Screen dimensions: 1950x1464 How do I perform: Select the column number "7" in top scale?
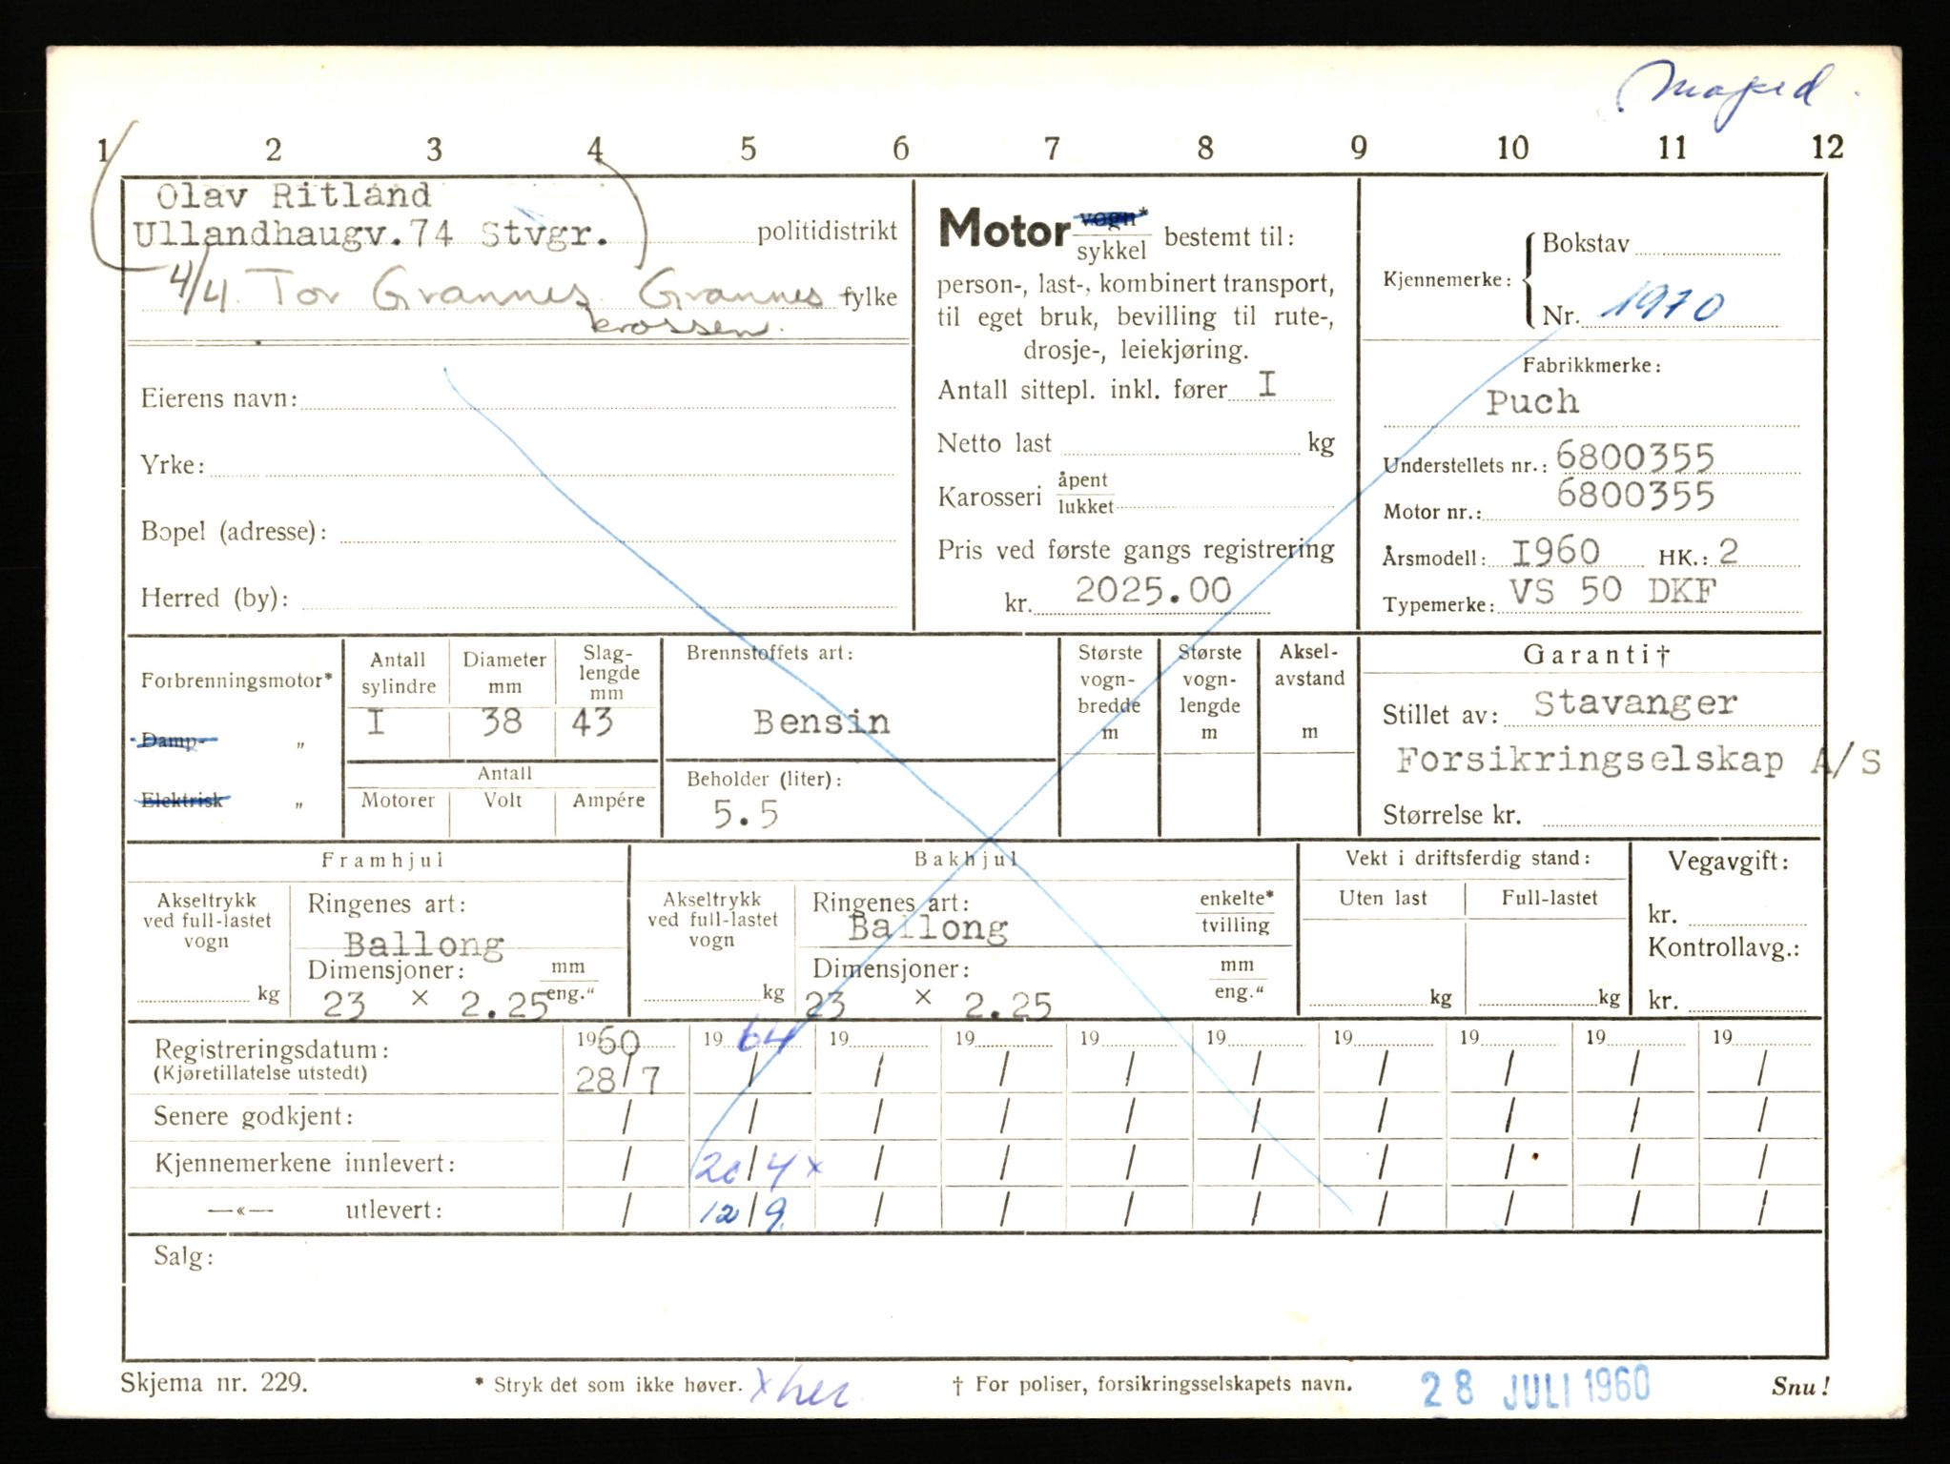point(1052,148)
